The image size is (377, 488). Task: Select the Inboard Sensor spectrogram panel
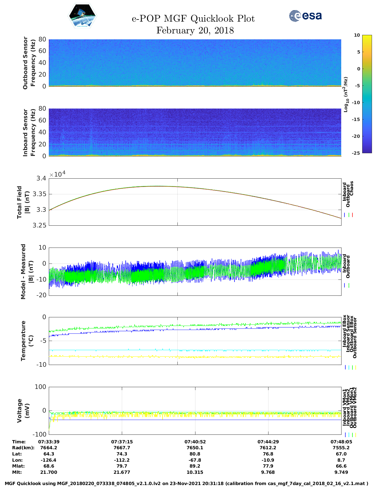[x=195, y=132]
